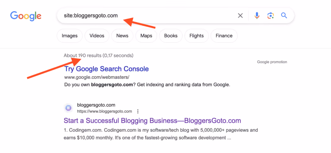Screen dimensions: 331x153
Task: Open the Try Google Search Console link
Action: click(x=107, y=69)
